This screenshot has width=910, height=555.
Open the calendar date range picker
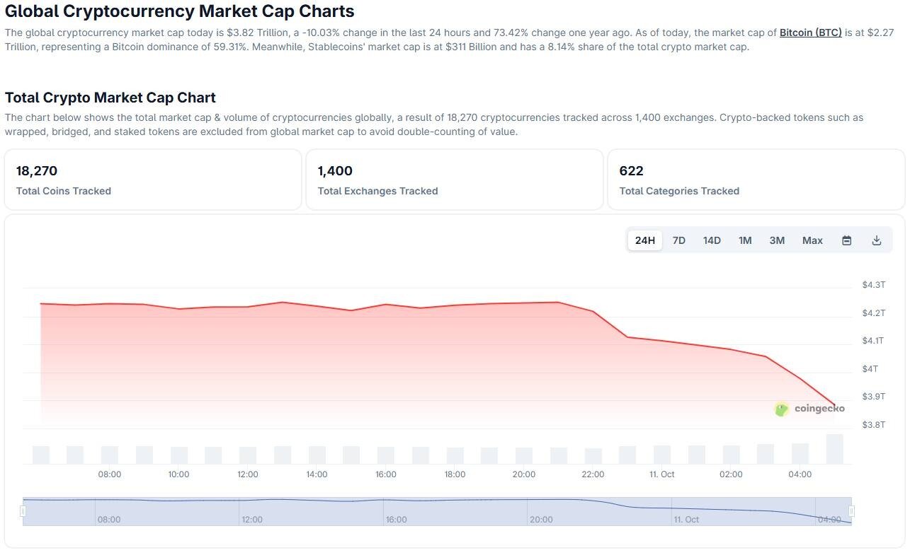tap(846, 240)
